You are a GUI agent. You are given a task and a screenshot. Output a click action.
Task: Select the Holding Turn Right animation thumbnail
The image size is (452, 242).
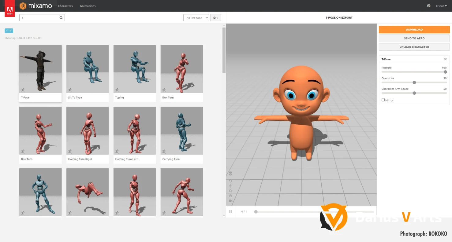pos(88,130)
